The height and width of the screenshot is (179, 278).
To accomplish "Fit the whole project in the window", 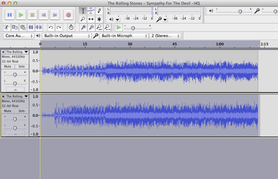I will coord(107,27).
